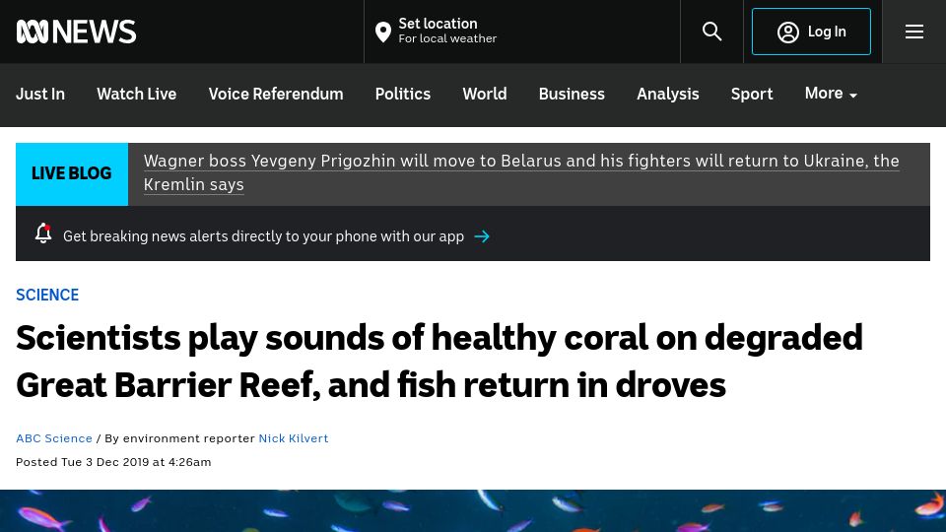The image size is (946, 532).
Task: Click the bell alerts icon
Action: 43,233
